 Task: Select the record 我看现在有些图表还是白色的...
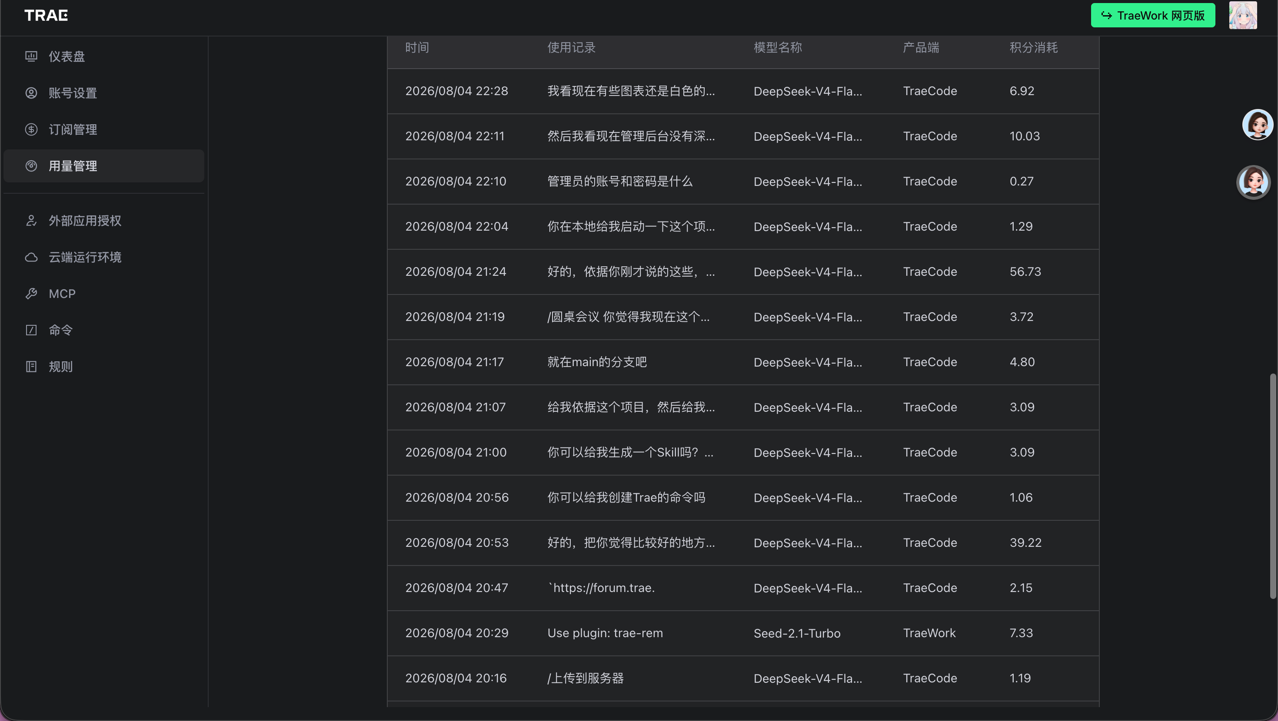[631, 91]
